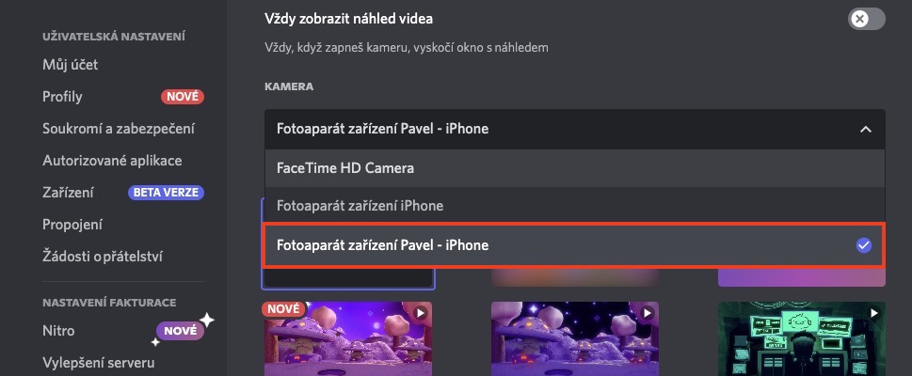Click the BETA VERZE badge

coord(166,193)
